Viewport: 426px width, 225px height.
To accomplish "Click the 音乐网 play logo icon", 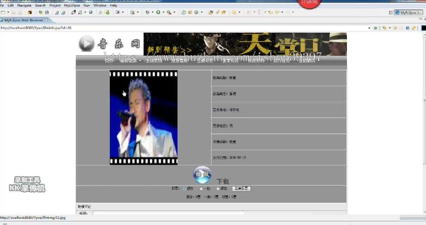I will pyautogui.click(x=87, y=44).
